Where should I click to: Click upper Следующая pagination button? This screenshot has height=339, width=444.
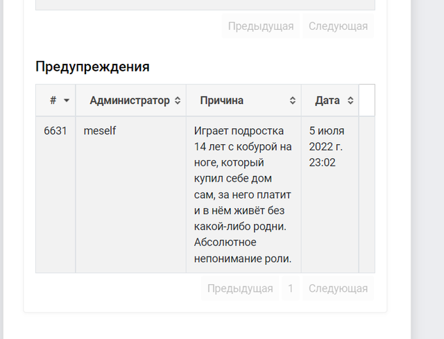point(338,26)
